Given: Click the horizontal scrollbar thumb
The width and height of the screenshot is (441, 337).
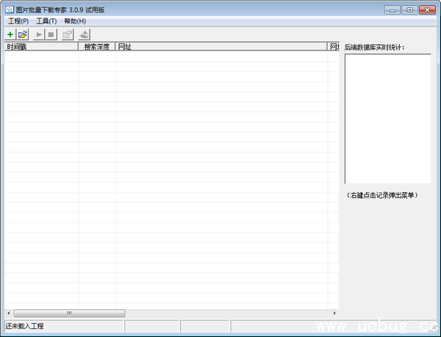Looking at the screenshot, I should coord(70,313).
